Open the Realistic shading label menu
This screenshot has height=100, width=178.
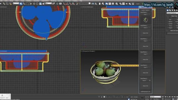[92, 51]
